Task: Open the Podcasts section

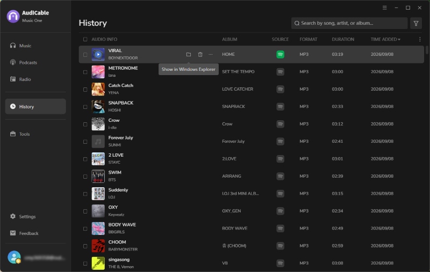Action: [35, 62]
